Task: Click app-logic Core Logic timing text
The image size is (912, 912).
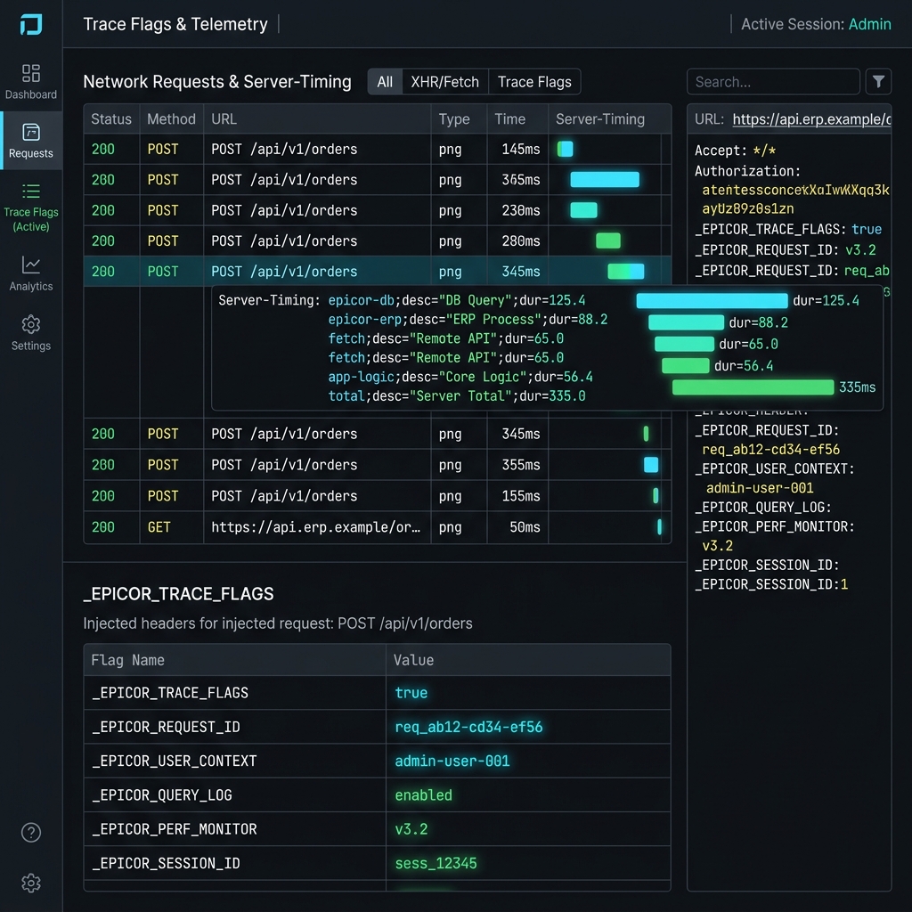Action: point(460,377)
